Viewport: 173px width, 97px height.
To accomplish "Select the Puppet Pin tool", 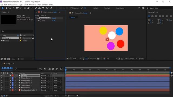I will 51,8.
